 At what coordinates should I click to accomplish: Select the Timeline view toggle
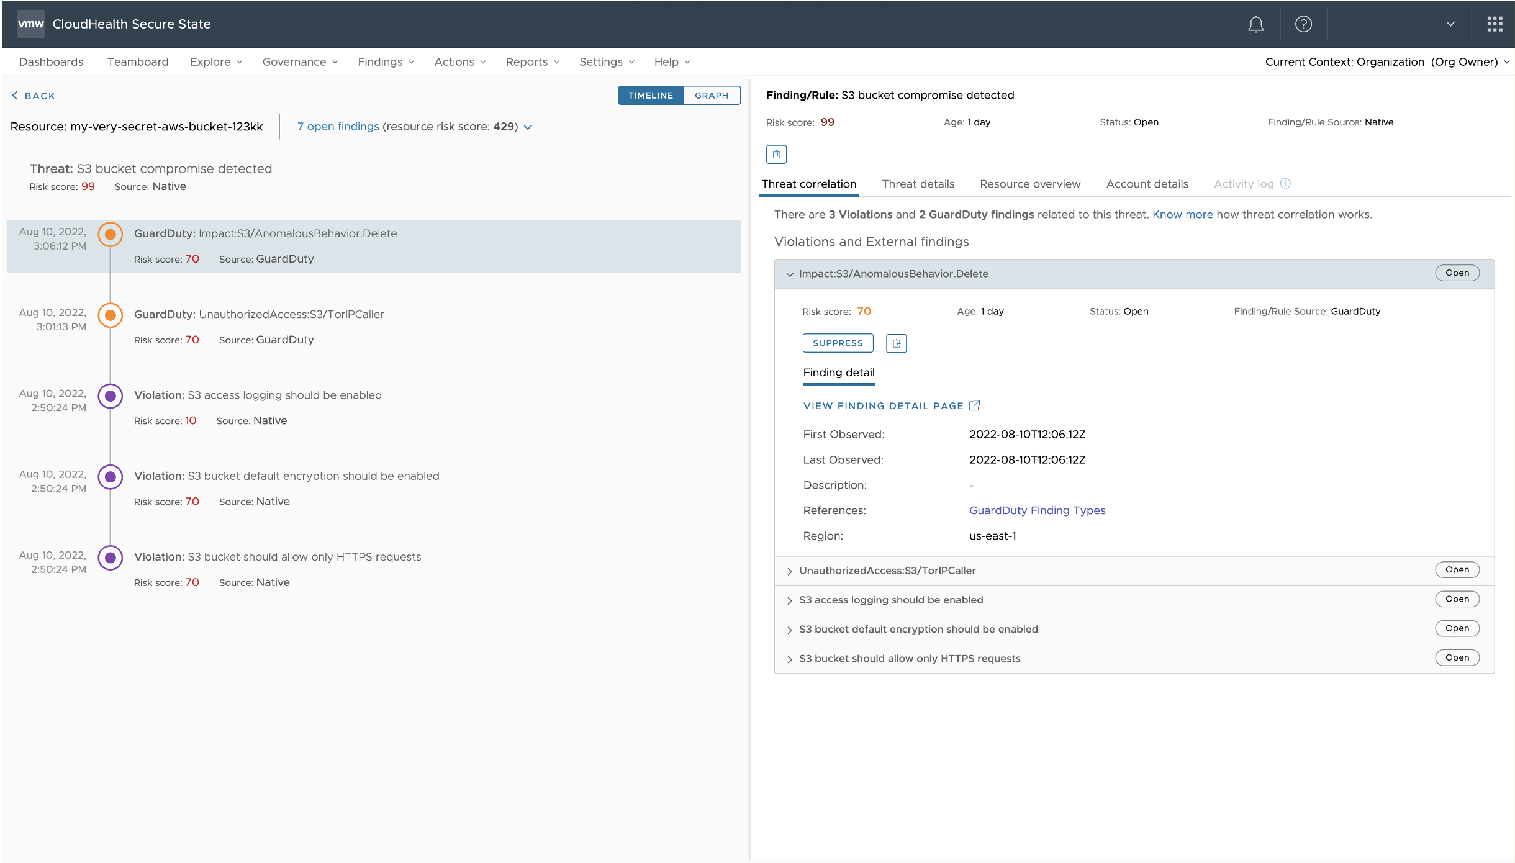tap(650, 96)
